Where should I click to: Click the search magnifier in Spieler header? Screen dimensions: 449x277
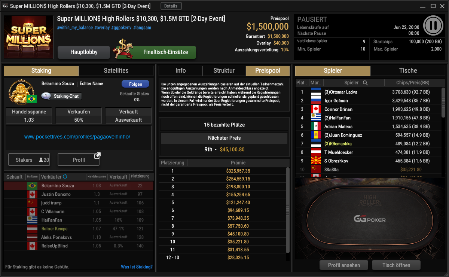[365, 83]
